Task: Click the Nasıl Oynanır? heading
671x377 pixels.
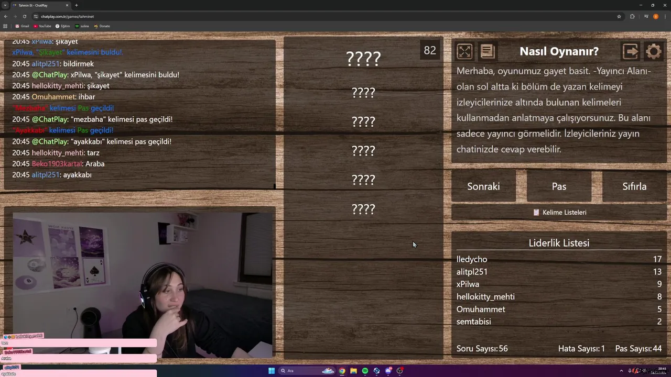Action: (x=559, y=51)
